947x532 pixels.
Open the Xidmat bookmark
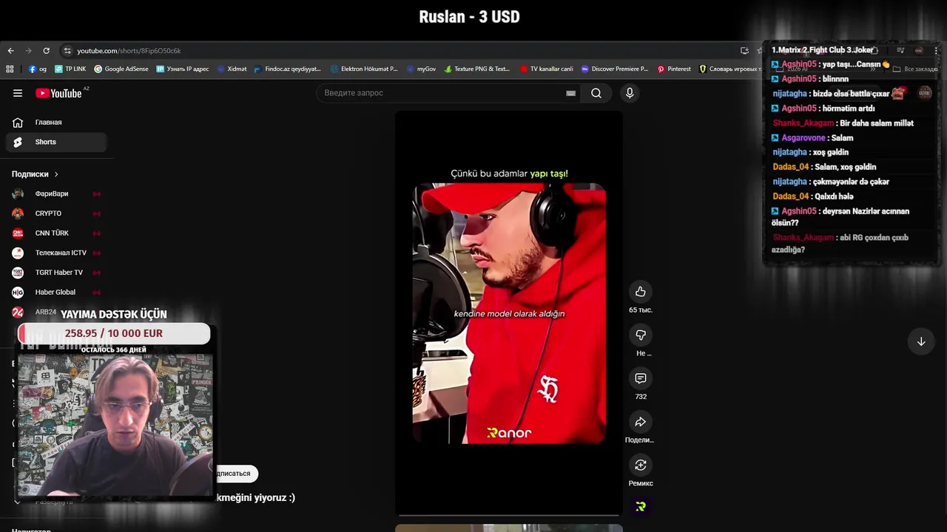coord(232,69)
